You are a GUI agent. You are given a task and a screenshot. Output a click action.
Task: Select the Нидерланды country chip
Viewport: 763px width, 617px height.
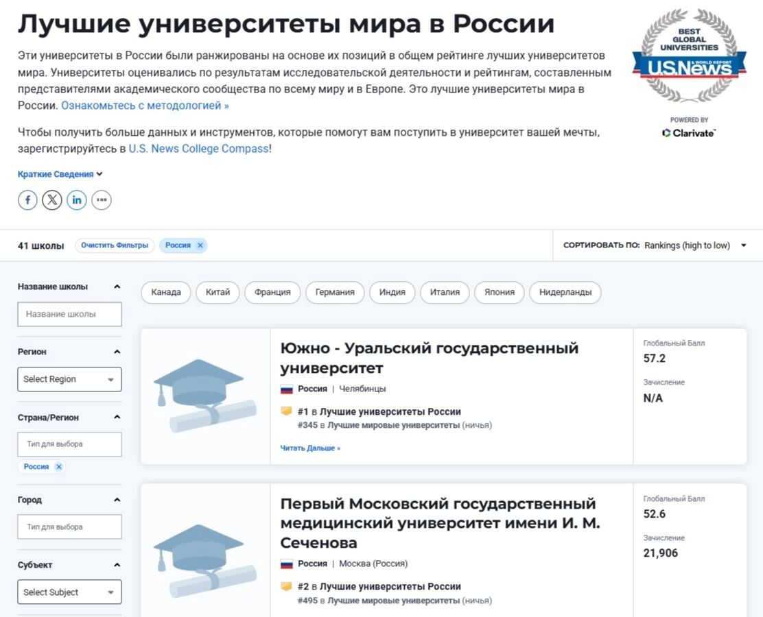point(565,292)
